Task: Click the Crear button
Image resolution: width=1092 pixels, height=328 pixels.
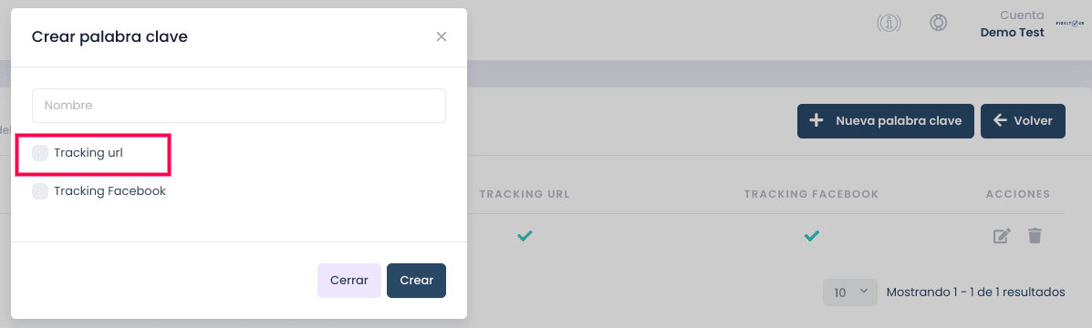Action: [417, 281]
